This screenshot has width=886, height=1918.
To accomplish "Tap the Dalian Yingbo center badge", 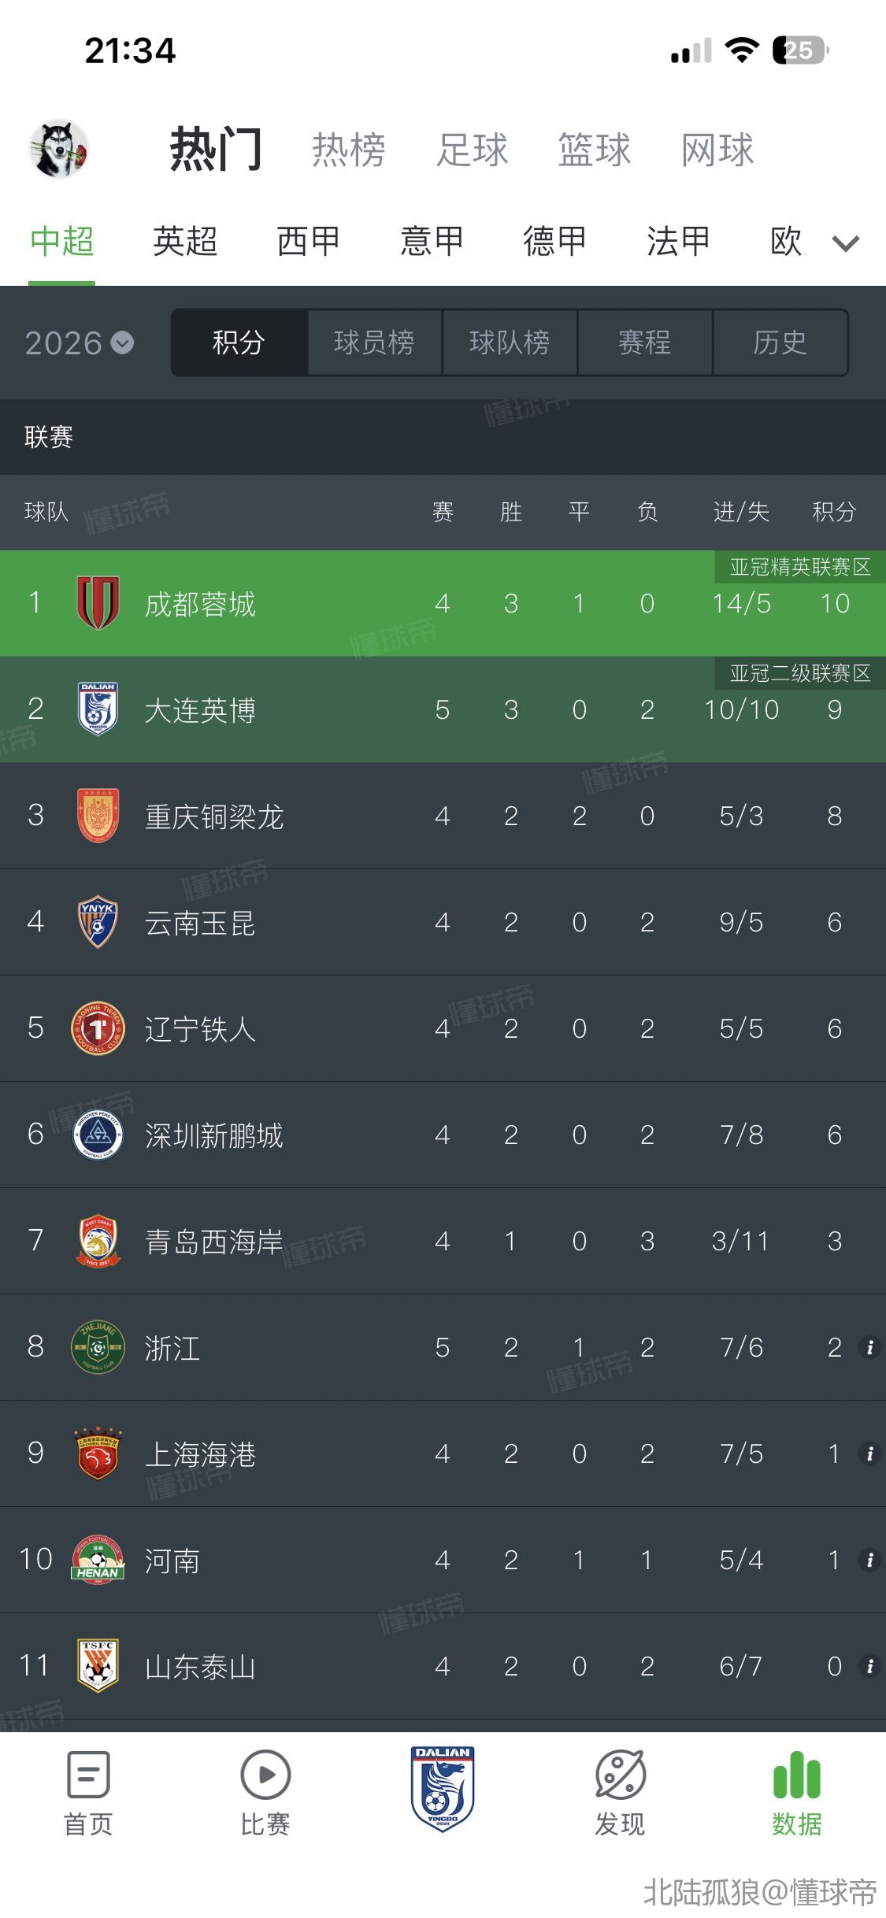I will point(443,1789).
